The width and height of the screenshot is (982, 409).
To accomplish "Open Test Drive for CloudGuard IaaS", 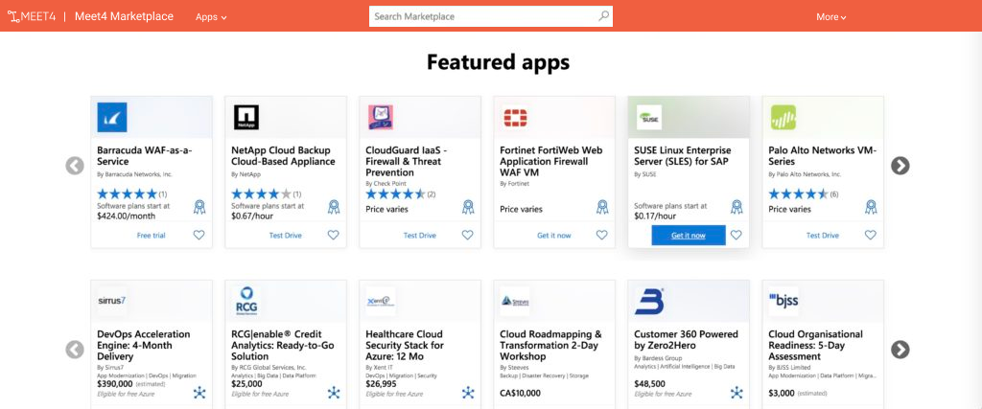I will pos(420,236).
